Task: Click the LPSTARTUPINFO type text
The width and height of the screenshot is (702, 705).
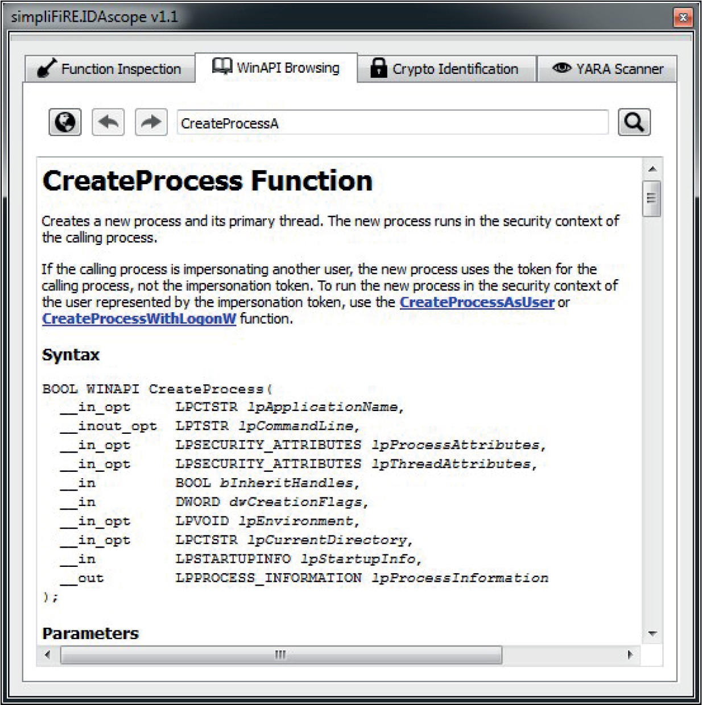Action: (233, 559)
